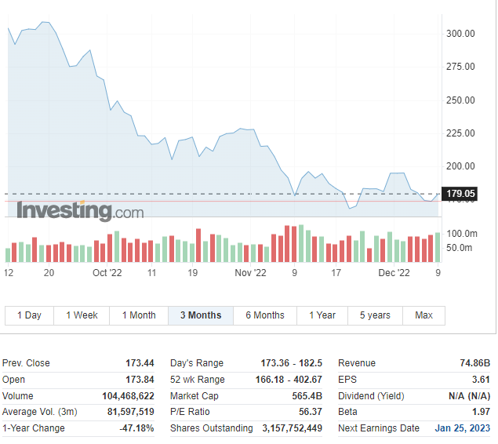
Task: Open the Jan 25, 2023 earnings date
Action: pos(463,428)
